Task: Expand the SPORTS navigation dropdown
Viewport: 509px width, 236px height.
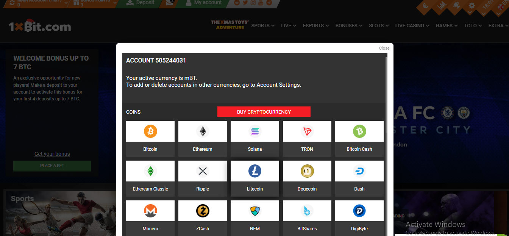Action: click(x=262, y=25)
